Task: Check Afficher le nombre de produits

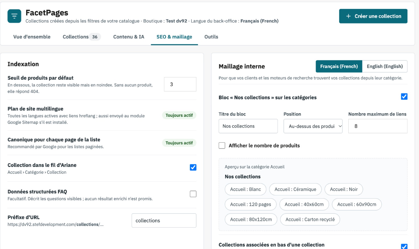Action: coord(222,146)
